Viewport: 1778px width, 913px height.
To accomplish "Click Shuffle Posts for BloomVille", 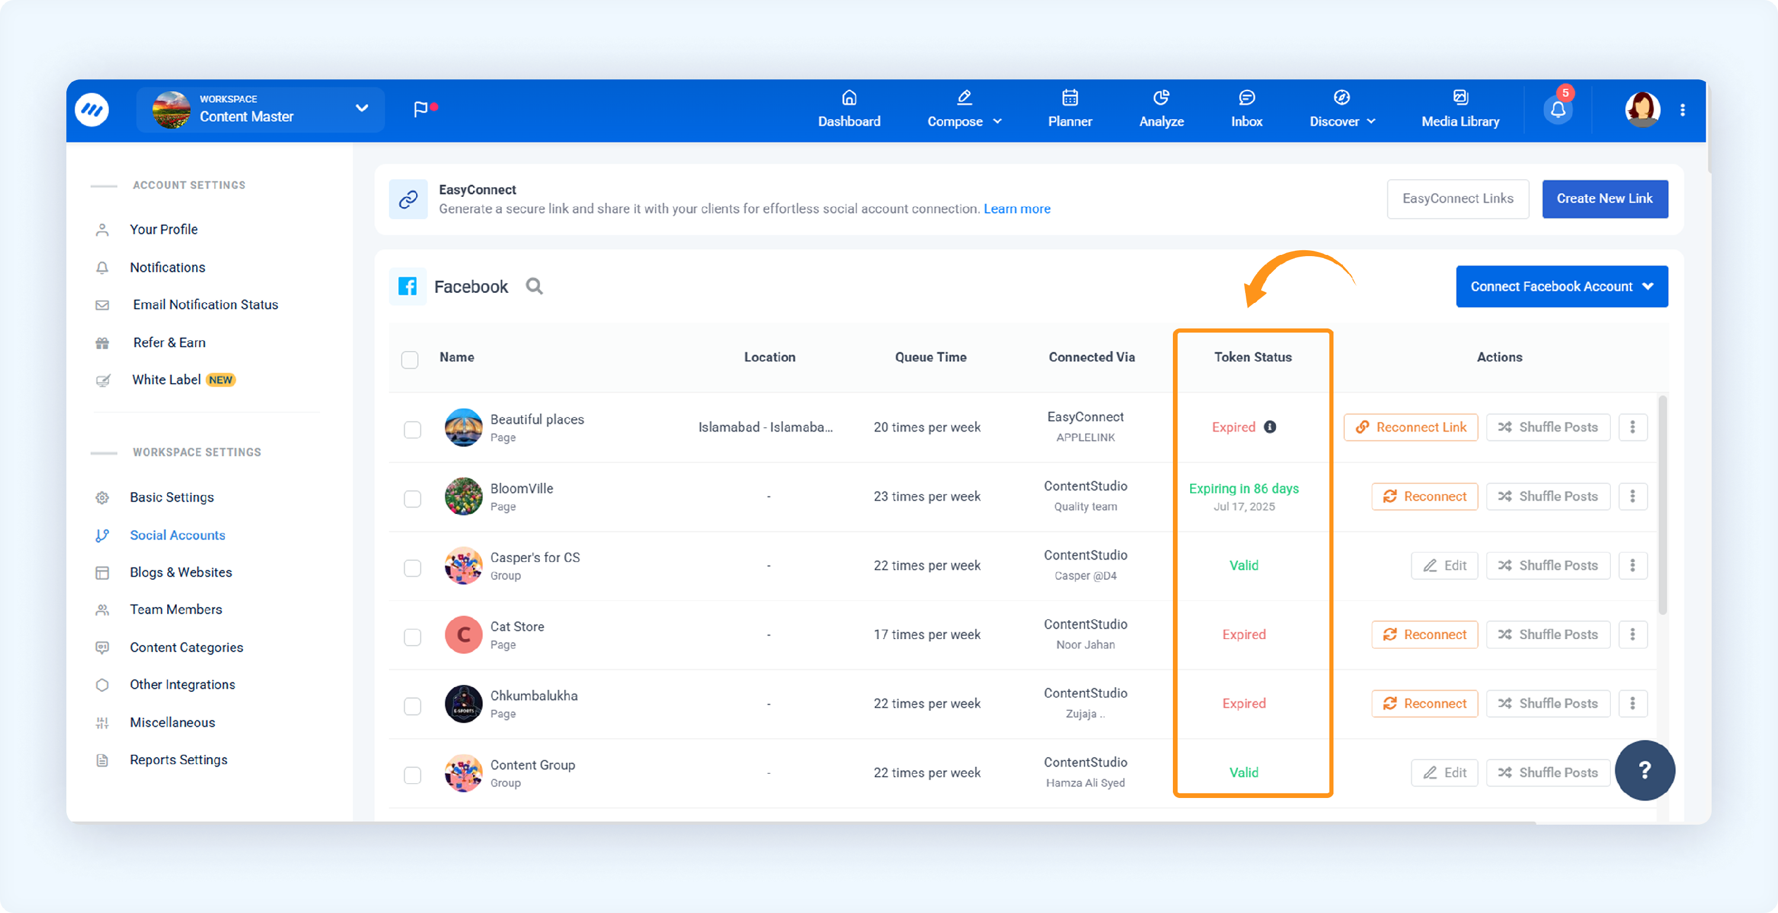I will [1547, 496].
